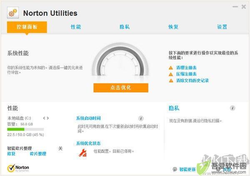Viewport: 250px width, 176px height.
Task: Click the 碎片整理 link
Action: 38,154
